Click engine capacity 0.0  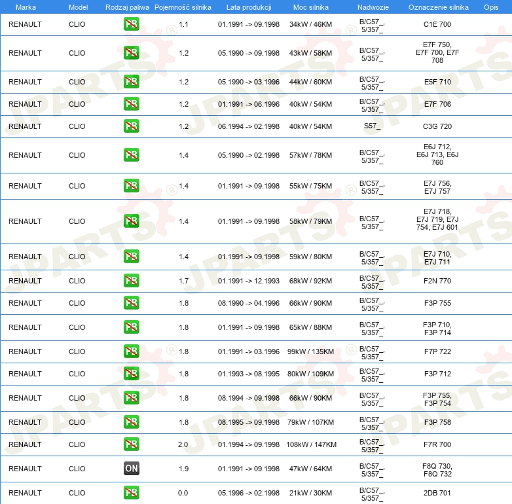(183, 493)
